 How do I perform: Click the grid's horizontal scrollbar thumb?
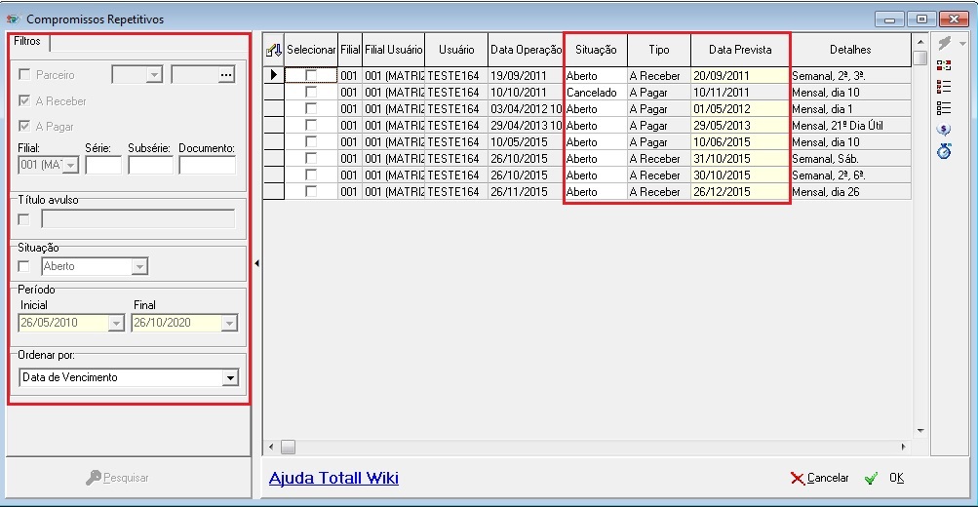(x=288, y=448)
